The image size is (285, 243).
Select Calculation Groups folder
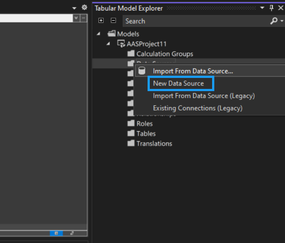(165, 54)
